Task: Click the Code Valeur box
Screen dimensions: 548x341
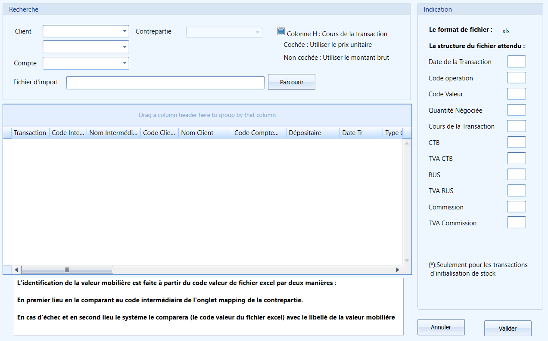Action: [517, 94]
